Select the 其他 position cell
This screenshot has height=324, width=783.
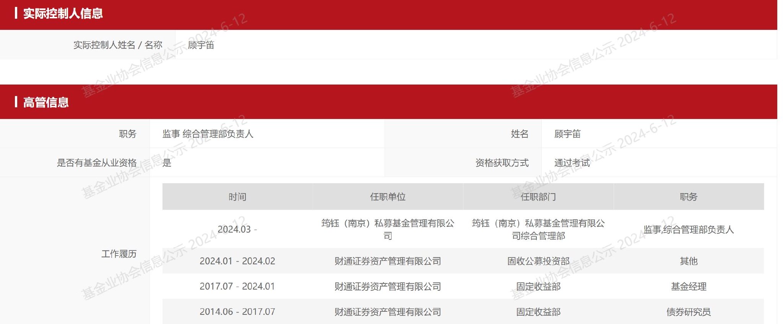(689, 261)
